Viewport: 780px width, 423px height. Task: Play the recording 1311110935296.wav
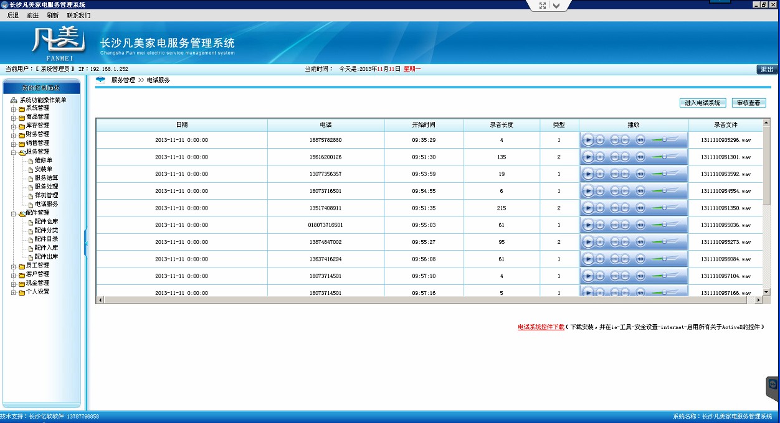click(x=588, y=140)
